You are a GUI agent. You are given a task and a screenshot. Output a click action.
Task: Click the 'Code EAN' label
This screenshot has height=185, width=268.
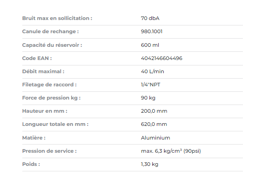point(37,58)
